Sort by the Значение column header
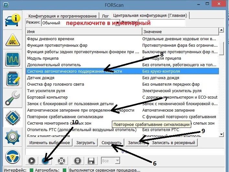This screenshot has width=229, height=172. click(180, 32)
